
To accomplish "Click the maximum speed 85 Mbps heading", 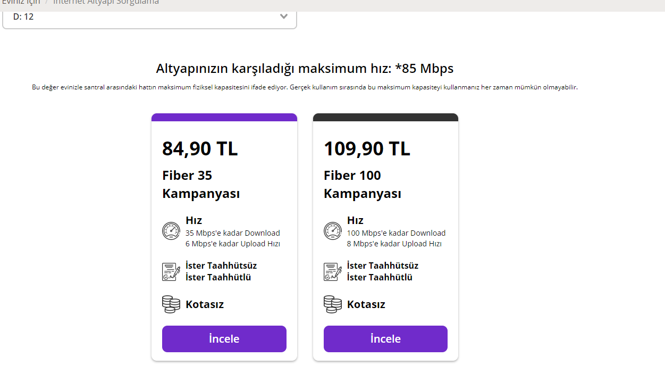I will (305, 69).
